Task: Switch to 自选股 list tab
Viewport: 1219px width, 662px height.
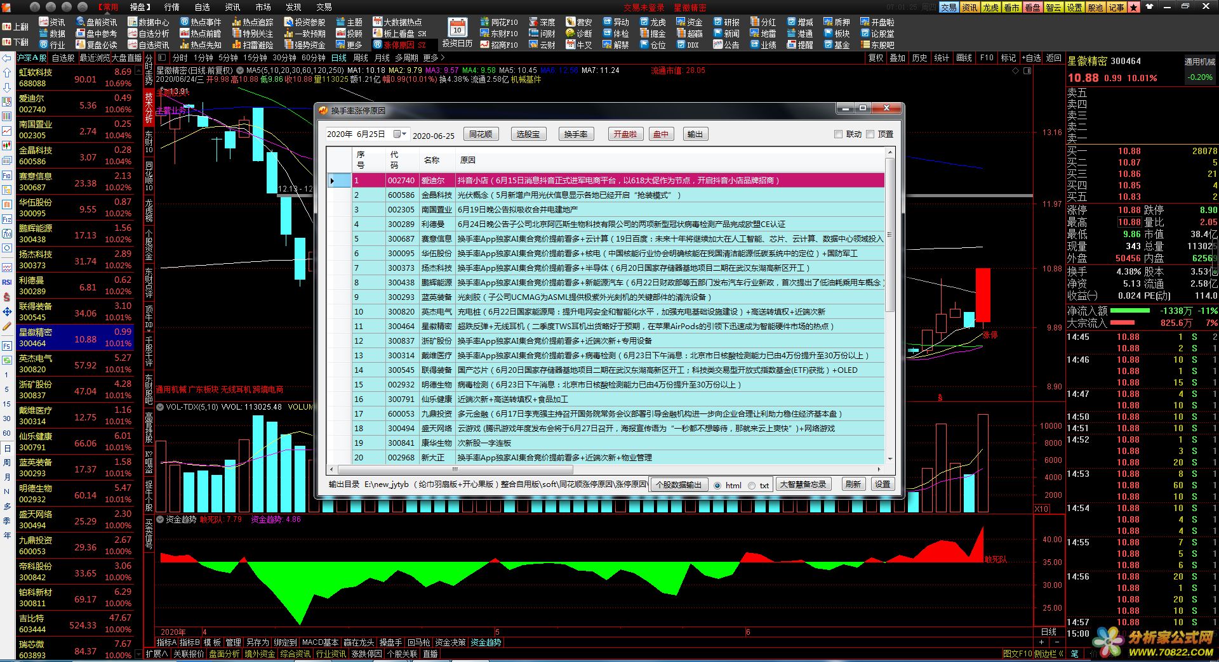Action: pyautogui.click(x=63, y=58)
